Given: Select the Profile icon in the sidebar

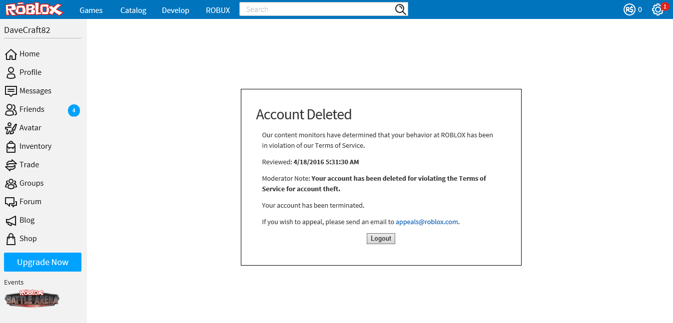Looking at the screenshot, I should tap(11, 72).
